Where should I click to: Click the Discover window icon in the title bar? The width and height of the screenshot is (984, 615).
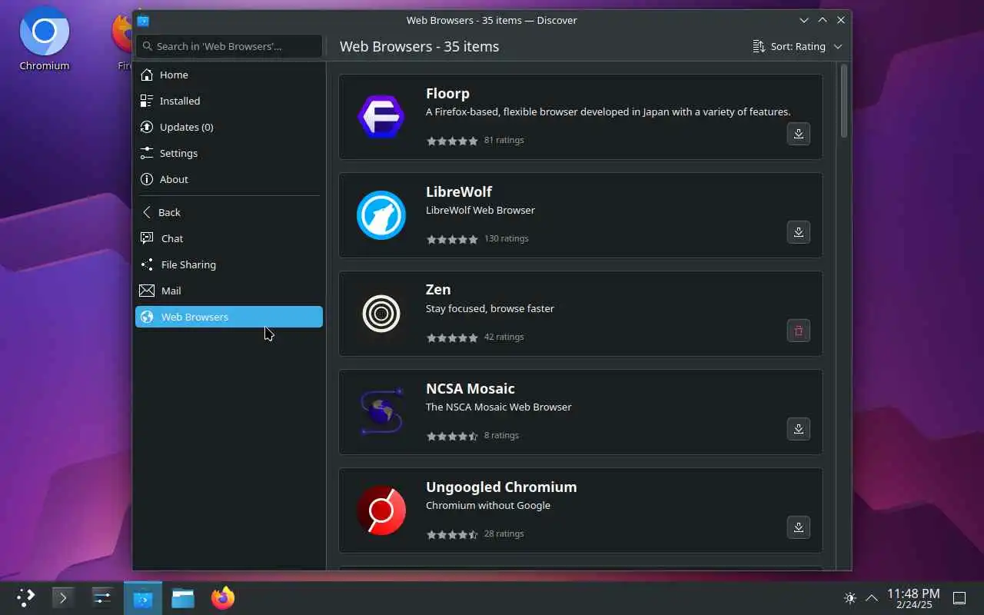pyautogui.click(x=143, y=21)
